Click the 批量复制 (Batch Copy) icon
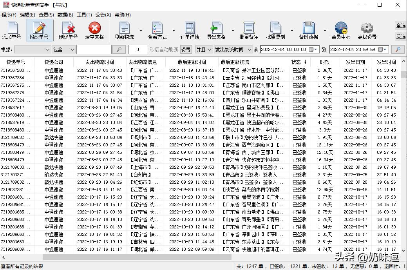The height and width of the screenshot is (270, 407). click(275, 31)
